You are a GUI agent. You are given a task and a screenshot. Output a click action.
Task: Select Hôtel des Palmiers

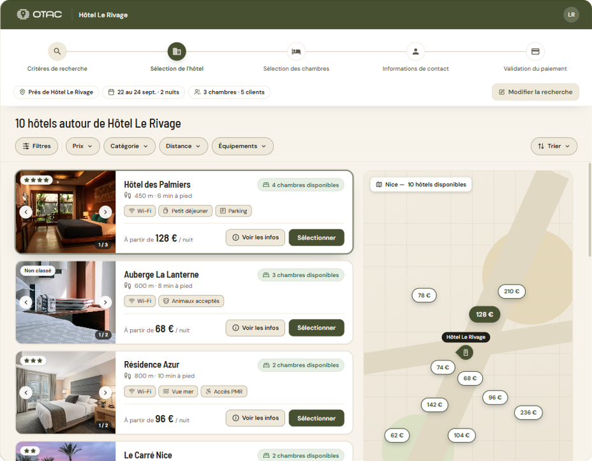[x=316, y=238]
